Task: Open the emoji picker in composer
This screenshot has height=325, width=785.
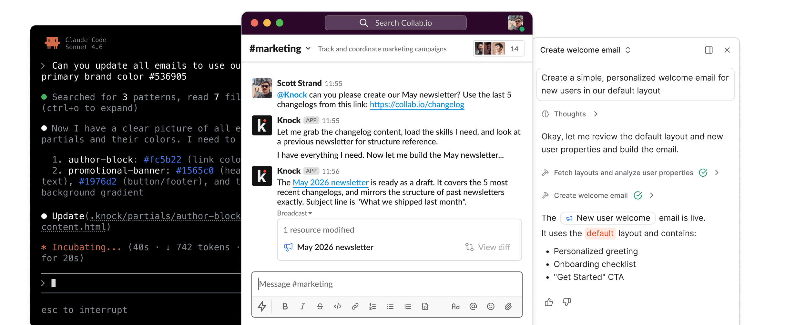Action: (x=491, y=306)
